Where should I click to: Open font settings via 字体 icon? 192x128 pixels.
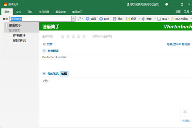coord(159,19)
